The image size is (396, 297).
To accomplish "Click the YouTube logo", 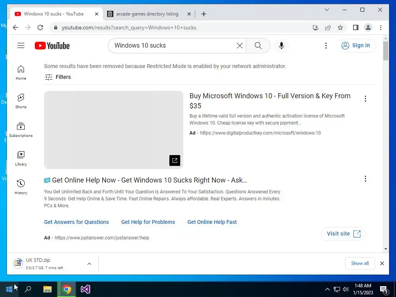I will [52, 46].
